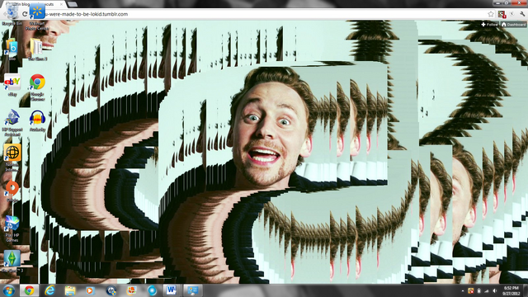
Task: Select The Sims 3 desktop shortcut
Action: tap(12, 262)
